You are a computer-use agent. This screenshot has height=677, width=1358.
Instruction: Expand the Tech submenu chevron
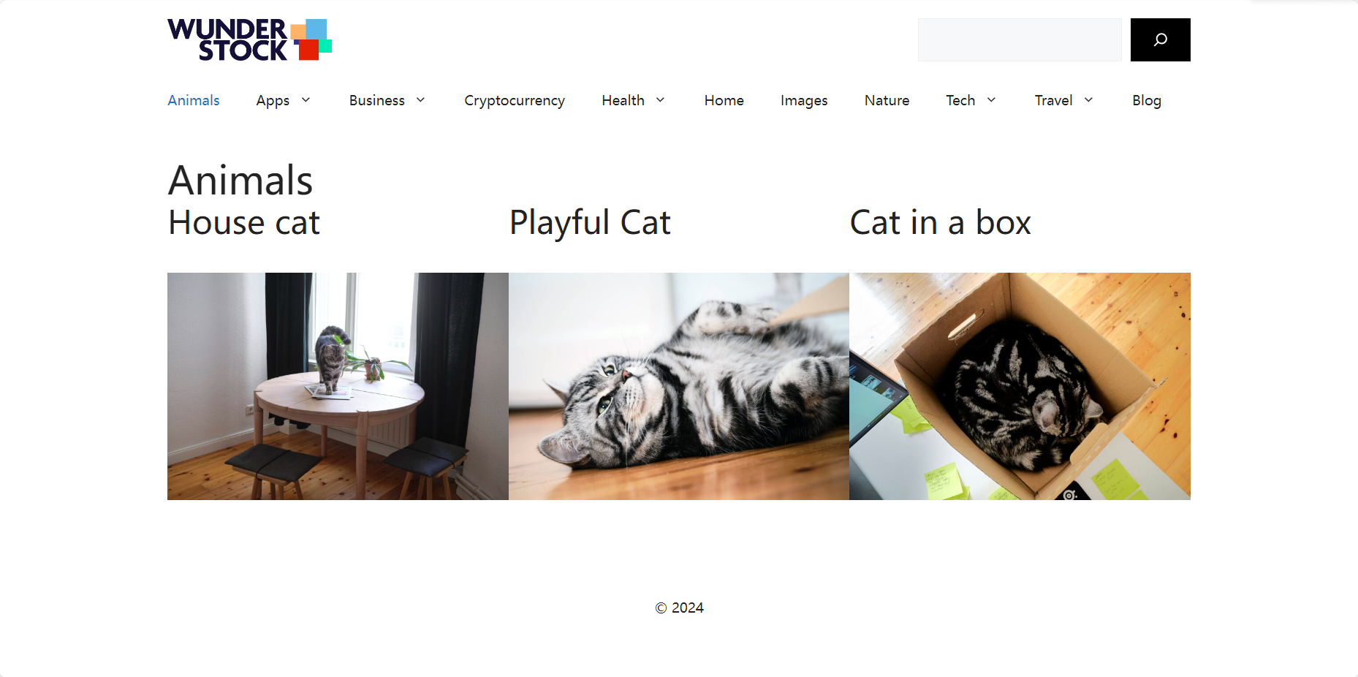pyautogui.click(x=992, y=100)
